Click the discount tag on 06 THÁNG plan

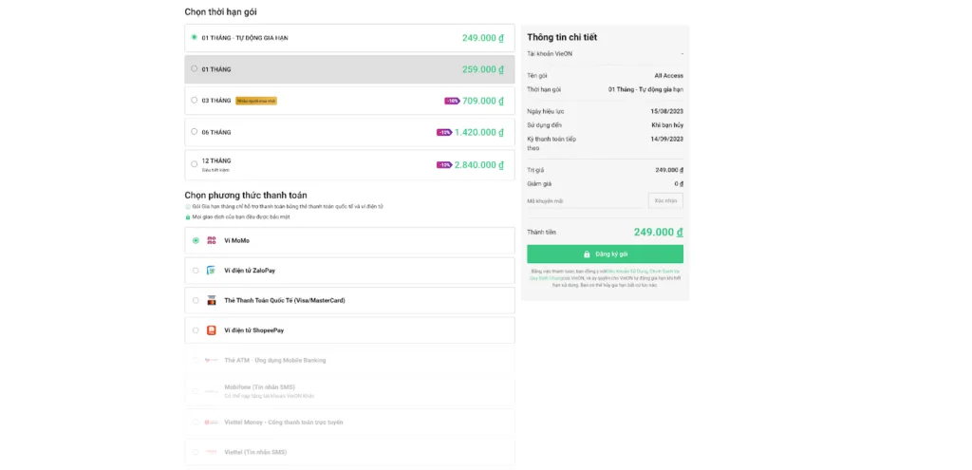pos(444,133)
